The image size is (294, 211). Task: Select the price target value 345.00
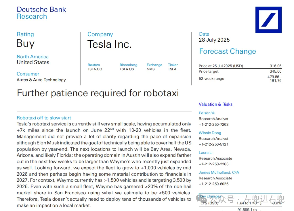pyautogui.click(x=275, y=71)
